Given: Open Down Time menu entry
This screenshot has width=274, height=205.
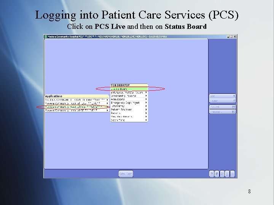Looking at the screenshot, I should [x=129, y=120].
